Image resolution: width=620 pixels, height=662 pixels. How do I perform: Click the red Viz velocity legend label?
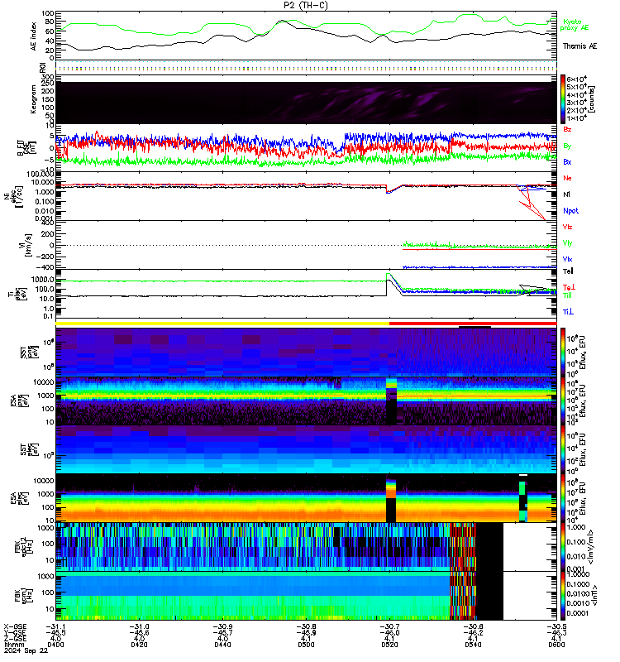click(x=567, y=227)
